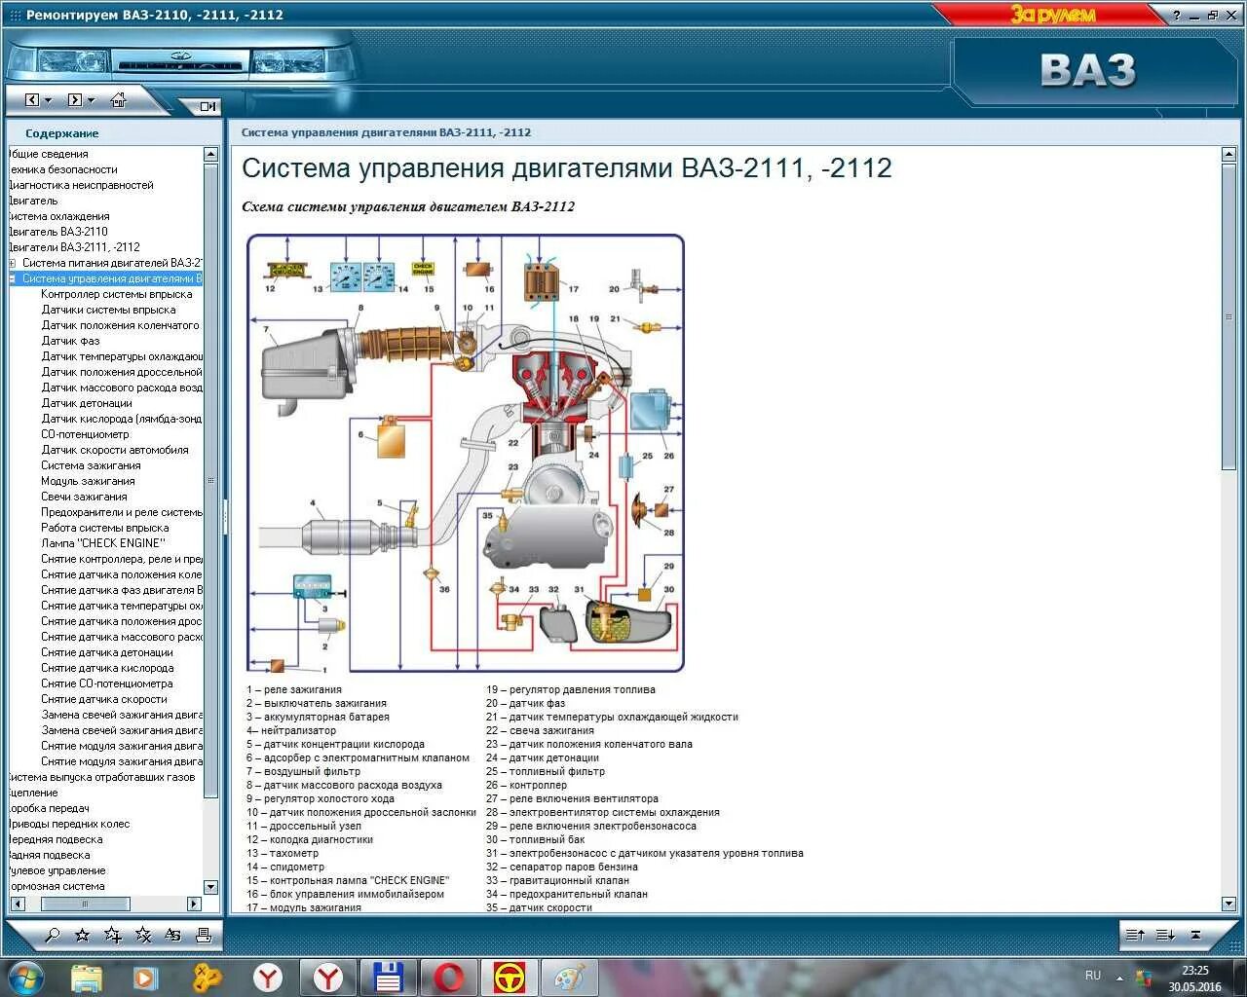
Task: Select 'Снятие датчика скорости' entry
Action: pos(104,699)
